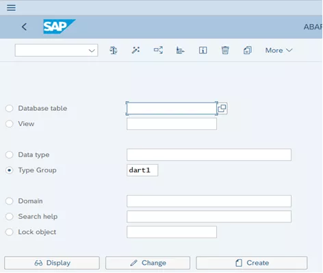
Task: Activate object with the magic wand icon
Action: 135,50
